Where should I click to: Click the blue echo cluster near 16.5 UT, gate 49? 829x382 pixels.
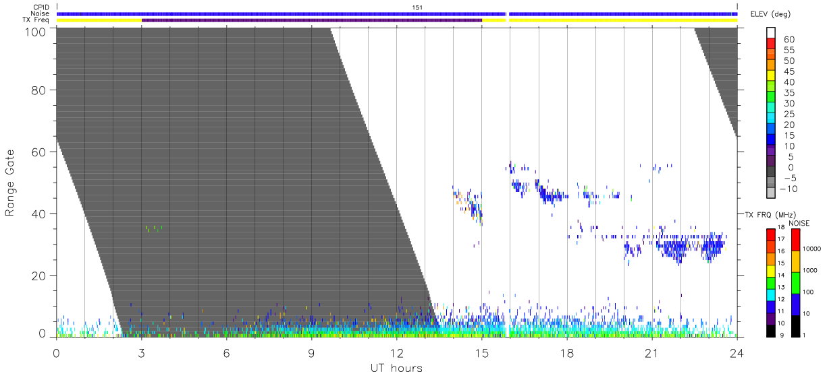point(520,185)
